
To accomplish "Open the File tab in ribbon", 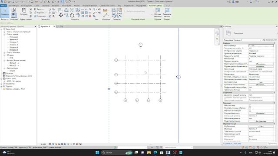I will (x=3, y=6).
